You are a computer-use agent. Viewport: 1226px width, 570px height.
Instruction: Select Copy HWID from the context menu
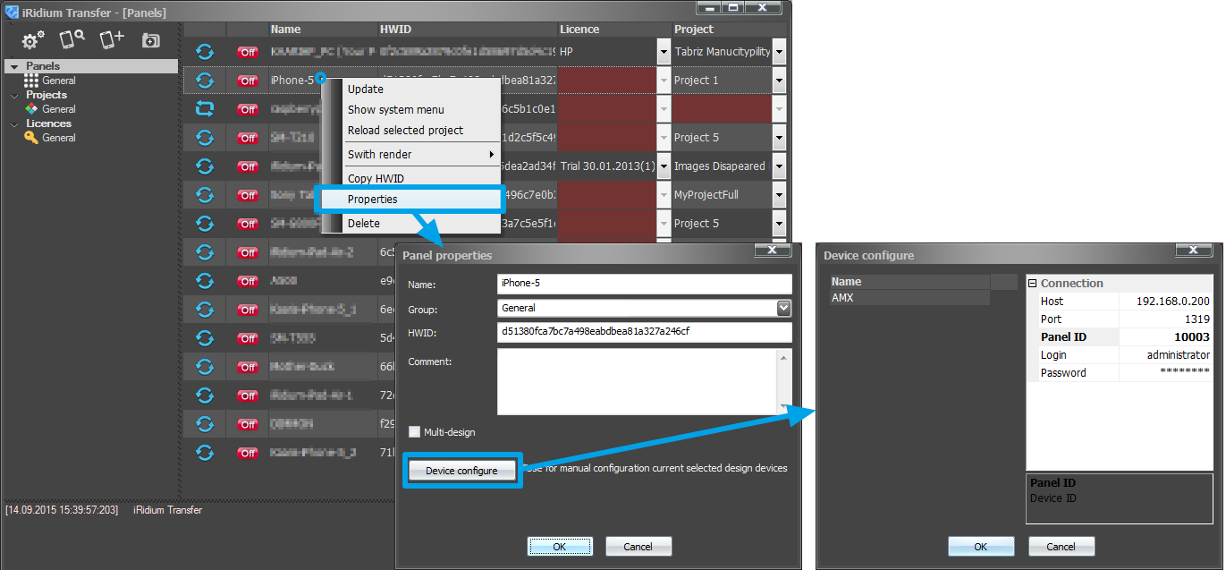[374, 178]
